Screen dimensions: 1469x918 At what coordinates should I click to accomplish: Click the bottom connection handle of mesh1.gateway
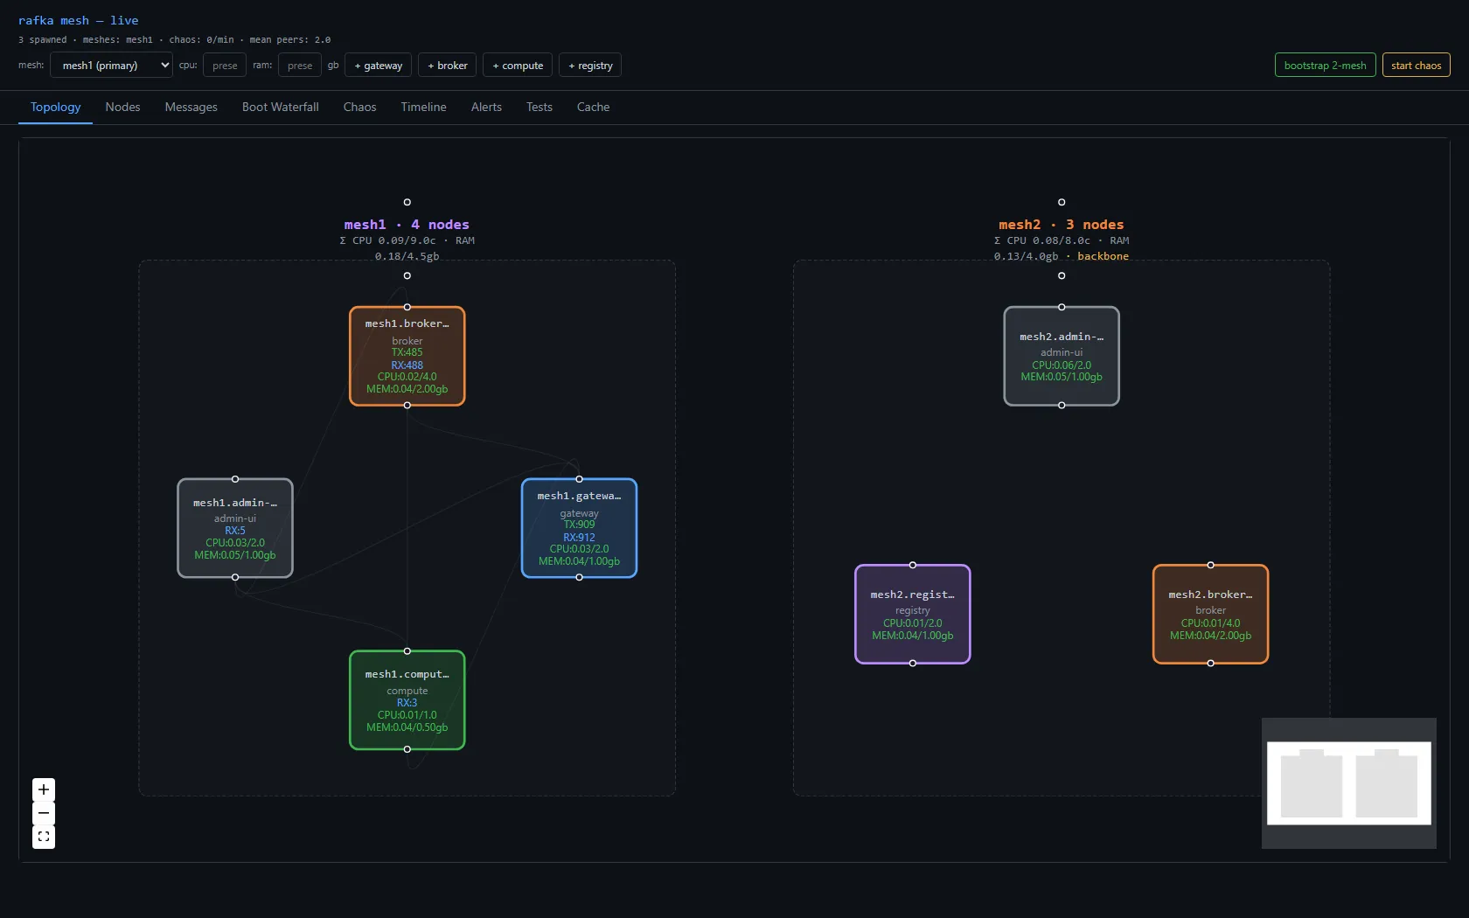[579, 577]
